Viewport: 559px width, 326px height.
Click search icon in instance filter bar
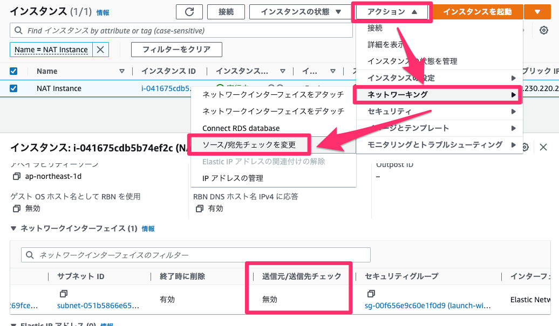click(18, 31)
